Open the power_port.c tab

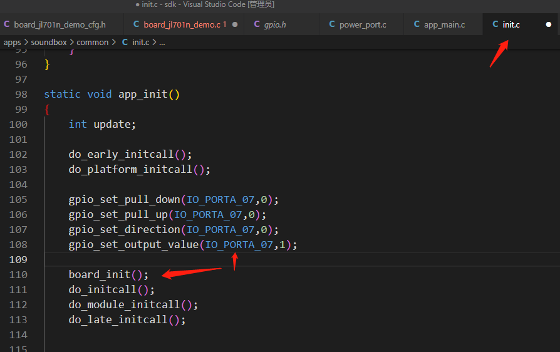click(363, 24)
